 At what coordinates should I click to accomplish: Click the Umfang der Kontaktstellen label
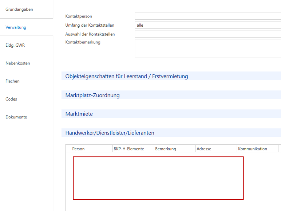coord(90,25)
